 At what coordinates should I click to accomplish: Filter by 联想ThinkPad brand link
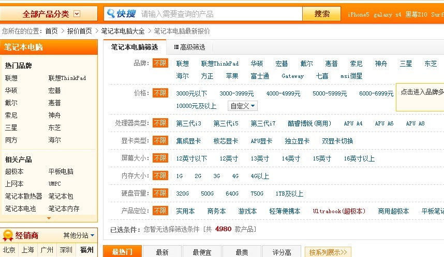coord(220,63)
